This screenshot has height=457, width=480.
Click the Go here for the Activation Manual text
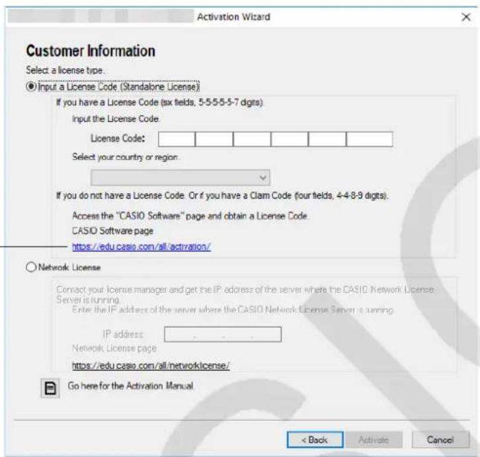point(131,386)
